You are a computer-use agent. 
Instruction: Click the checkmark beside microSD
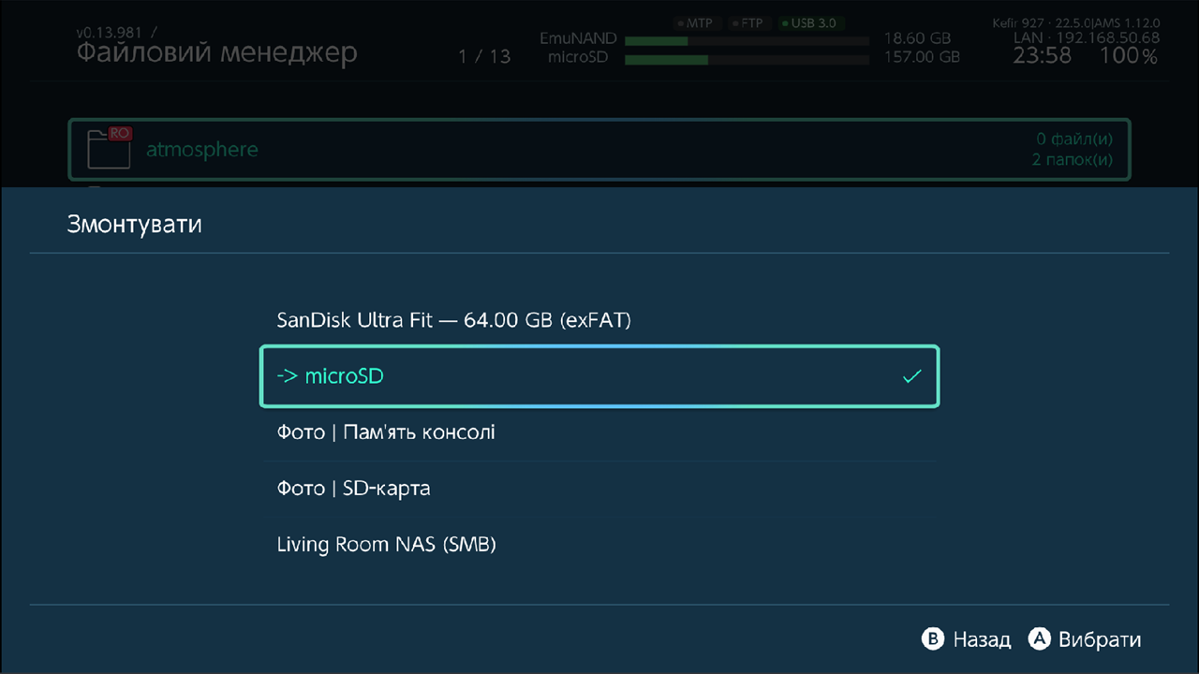click(911, 376)
